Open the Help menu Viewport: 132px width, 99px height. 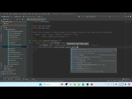tap(49, 14)
